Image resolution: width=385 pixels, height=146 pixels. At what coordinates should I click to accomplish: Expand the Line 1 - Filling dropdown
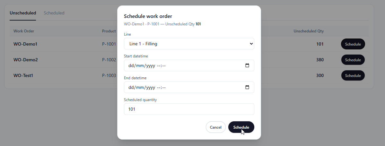click(189, 44)
